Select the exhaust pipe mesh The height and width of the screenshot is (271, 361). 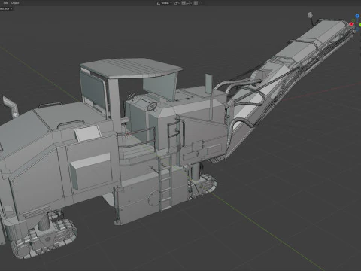pyautogui.click(x=11, y=107)
